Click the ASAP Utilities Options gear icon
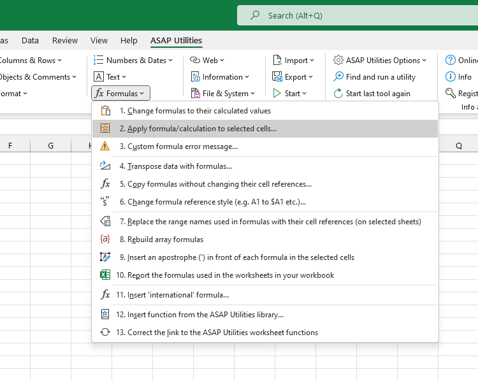This screenshot has width=478, height=381. click(x=338, y=60)
